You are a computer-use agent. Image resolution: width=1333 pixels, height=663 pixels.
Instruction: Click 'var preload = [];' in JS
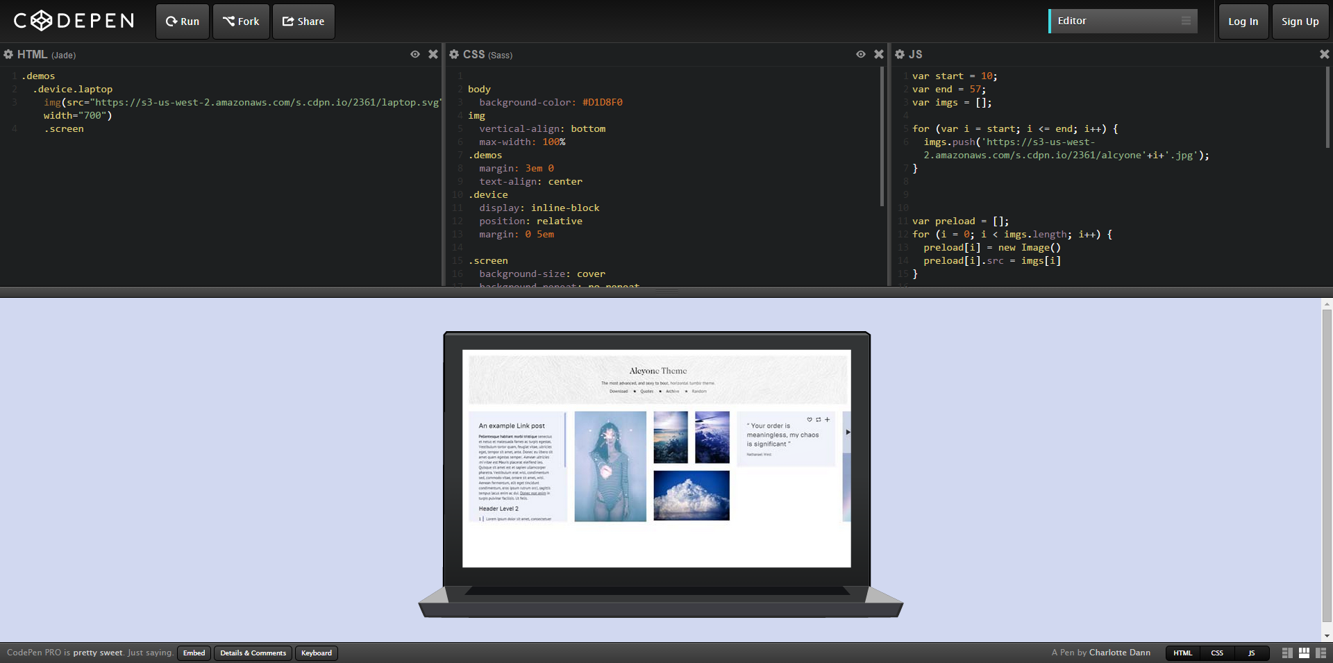tap(961, 221)
